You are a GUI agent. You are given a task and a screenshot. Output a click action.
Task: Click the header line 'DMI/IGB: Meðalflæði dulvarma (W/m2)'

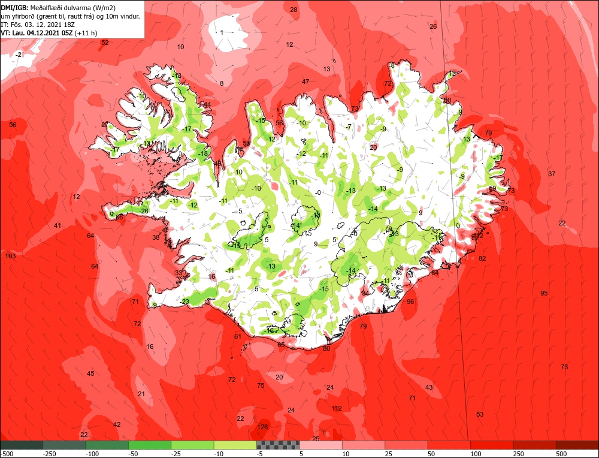click(x=58, y=8)
